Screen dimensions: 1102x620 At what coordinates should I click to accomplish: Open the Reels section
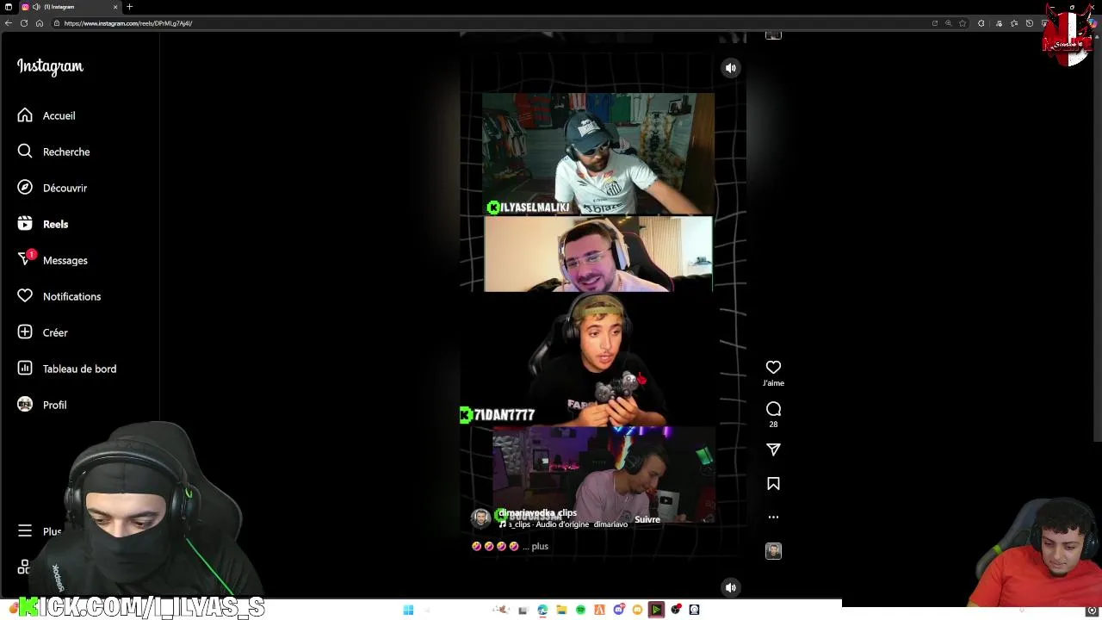click(43, 224)
